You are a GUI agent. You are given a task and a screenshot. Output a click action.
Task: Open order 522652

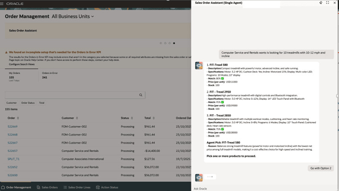point(13,167)
